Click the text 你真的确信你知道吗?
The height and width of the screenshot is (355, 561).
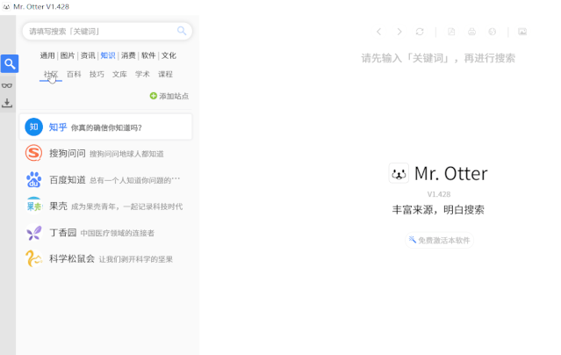[x=106, y=128]
